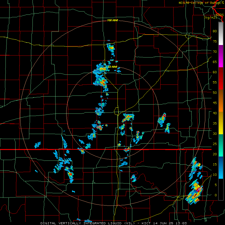Image resolution: width=225 pixels, height=225 pixels.
Task: Click the legend value "80"
Action: pyautogui.click(x=215, y=31)
